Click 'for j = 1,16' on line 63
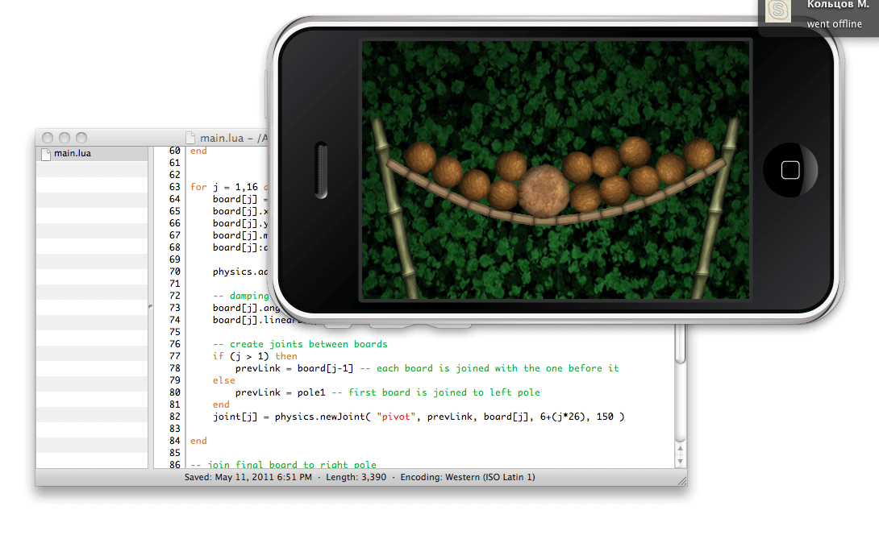879x535 pixels. point(223,187)
